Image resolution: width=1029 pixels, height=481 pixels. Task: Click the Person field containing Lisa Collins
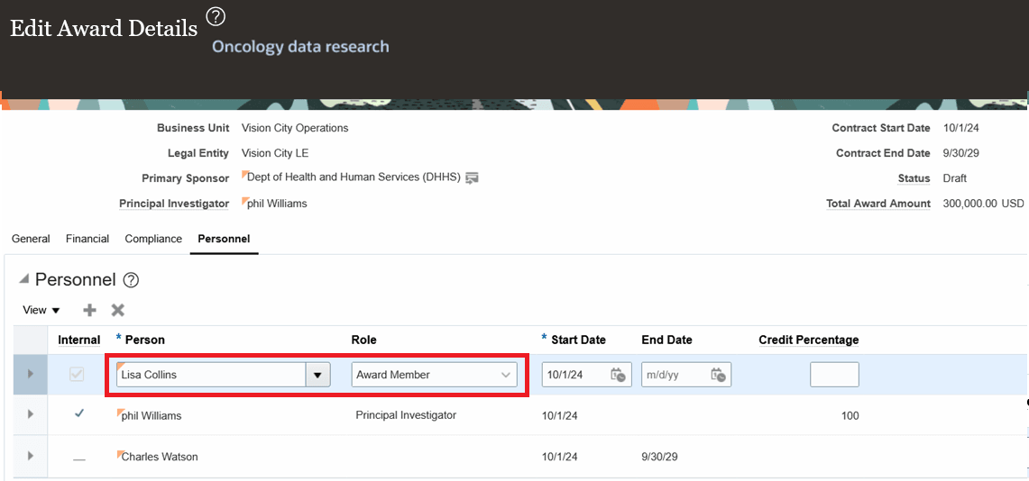point(211,375)
